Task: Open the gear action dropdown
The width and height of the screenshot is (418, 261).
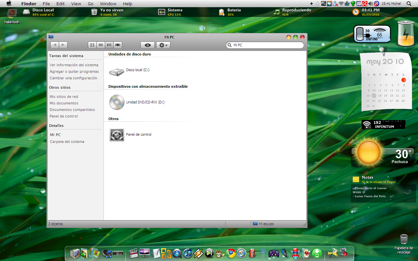Action: pos(163,45)
